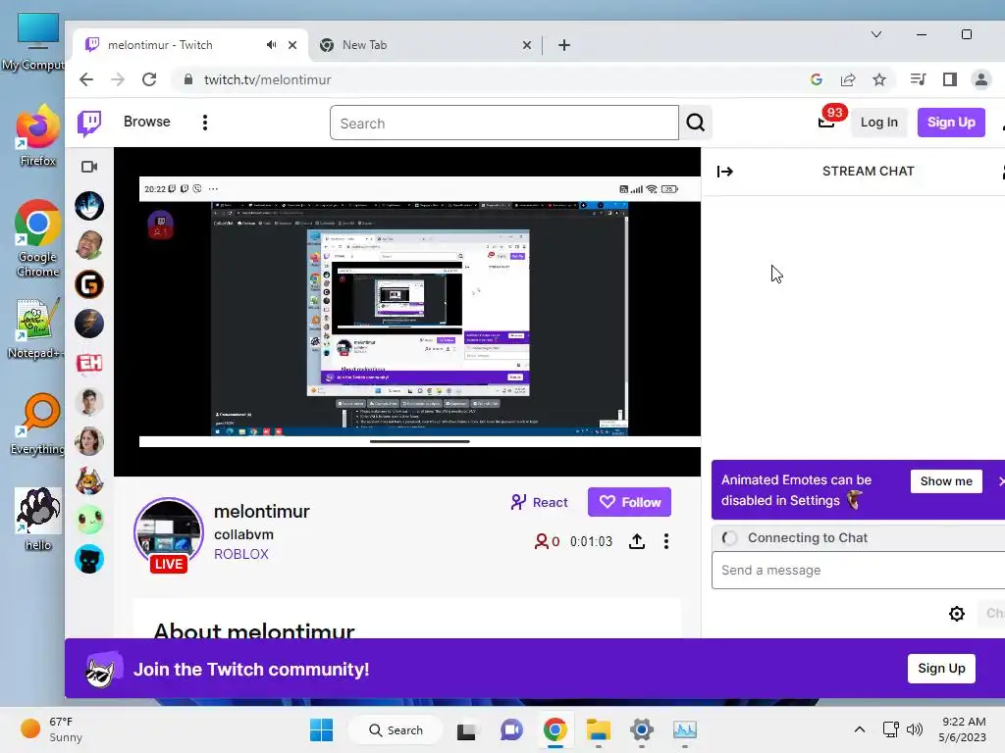
Task: Show hidden system tray icons
Action: coord(860,729)
